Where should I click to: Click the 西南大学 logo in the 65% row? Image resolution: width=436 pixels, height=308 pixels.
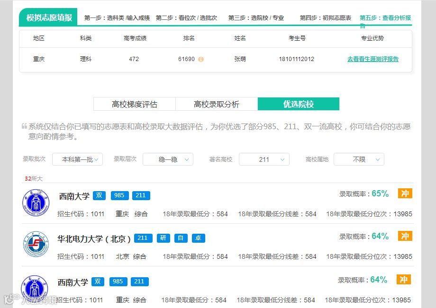tap(36, 203)
